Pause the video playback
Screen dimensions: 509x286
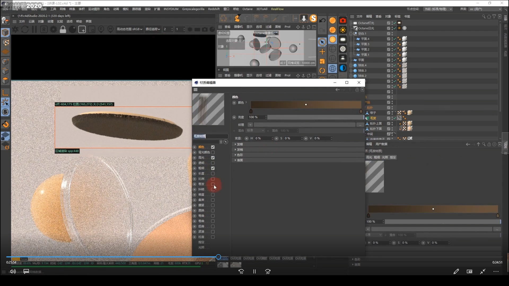(254, 271)
